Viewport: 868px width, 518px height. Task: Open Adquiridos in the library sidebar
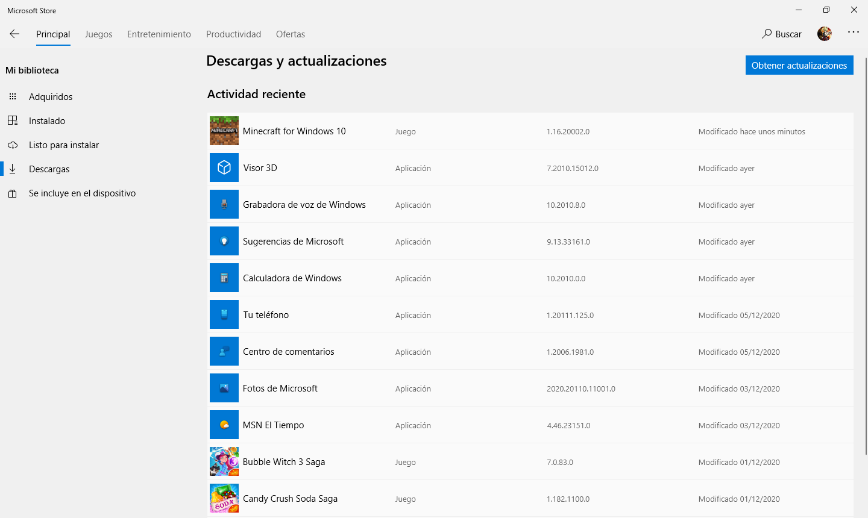[51, 97]
